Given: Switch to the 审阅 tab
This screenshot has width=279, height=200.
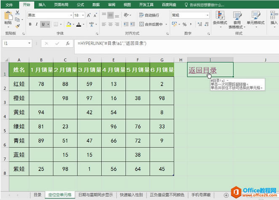Looking at the screenshot, I should [112, 5].
